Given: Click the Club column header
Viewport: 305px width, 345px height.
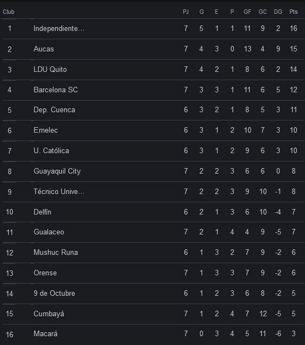Looking at the screenshot, I should [x=9, y=12].
